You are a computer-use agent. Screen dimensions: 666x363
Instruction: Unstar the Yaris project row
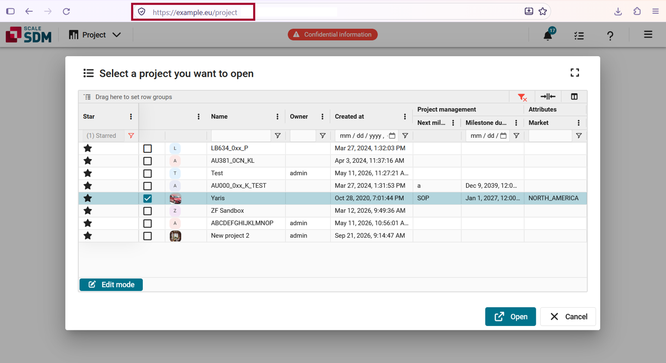coord(87,198)
